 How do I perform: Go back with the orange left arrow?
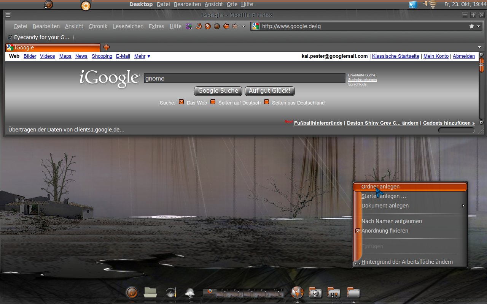(x=226, y=26)
